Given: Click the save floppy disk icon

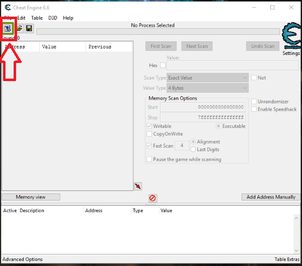Looking at the screenshot, I should point(29,29).
